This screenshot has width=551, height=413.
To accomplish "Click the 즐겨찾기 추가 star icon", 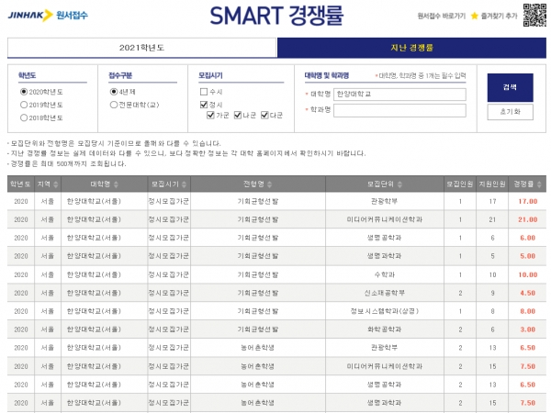I will [477, 16].
